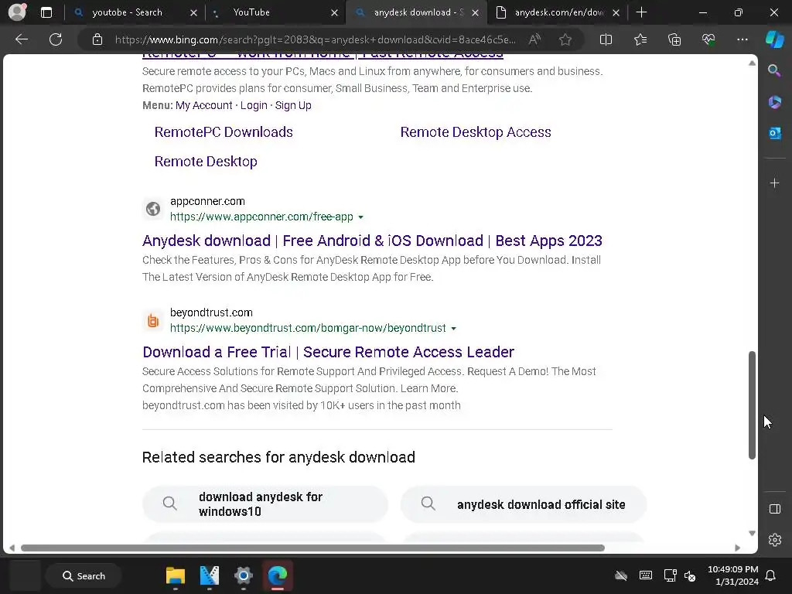Viewport: 792px width, 594px height.
Task: Open RemotePC Login link
Action: point(254,105)
